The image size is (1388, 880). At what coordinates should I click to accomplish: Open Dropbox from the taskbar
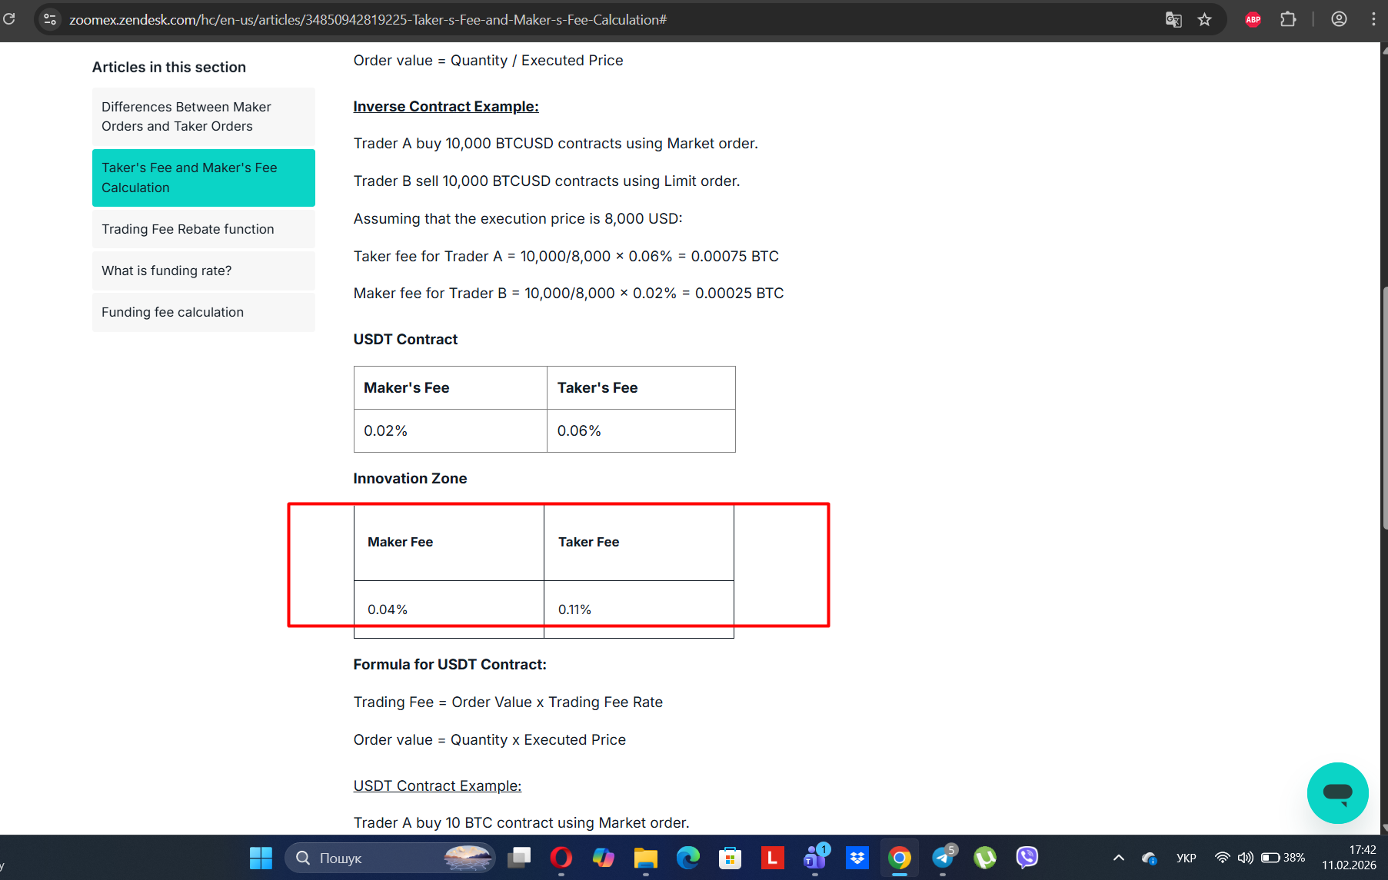[x=857, y=858]
